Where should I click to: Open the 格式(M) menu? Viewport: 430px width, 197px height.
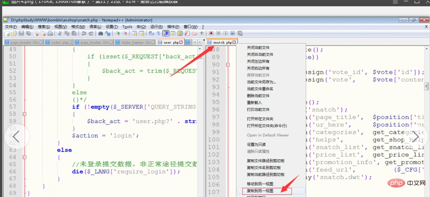[78, 27]
